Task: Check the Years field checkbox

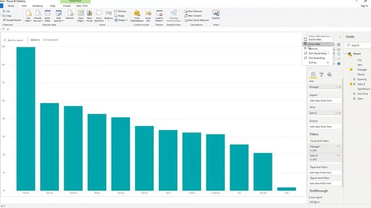Action: click(x=351, y=99)
